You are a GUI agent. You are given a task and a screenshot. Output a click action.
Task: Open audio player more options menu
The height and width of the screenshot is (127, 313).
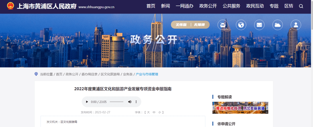coord(136,102)
